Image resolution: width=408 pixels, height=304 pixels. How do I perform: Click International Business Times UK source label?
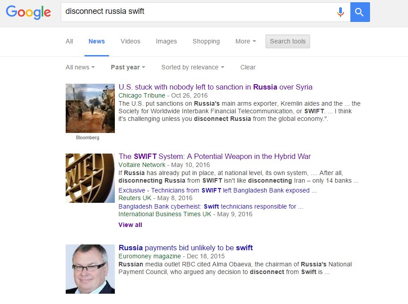[x=165, y=214]
